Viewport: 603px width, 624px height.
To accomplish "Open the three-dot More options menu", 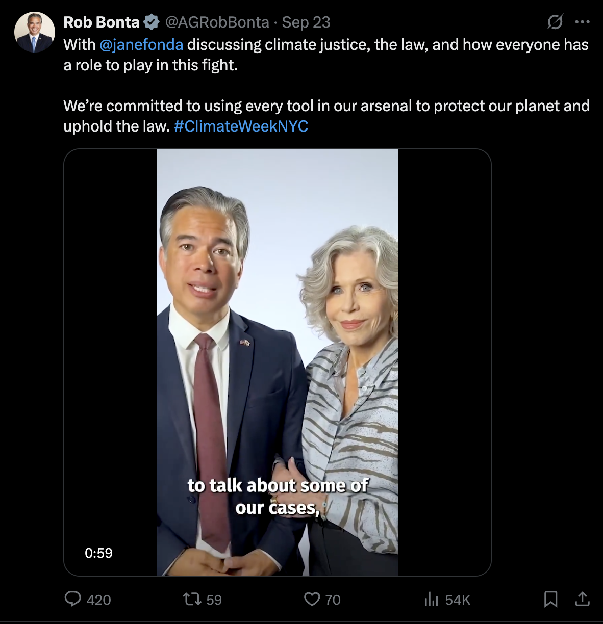I will pos(582,22).
